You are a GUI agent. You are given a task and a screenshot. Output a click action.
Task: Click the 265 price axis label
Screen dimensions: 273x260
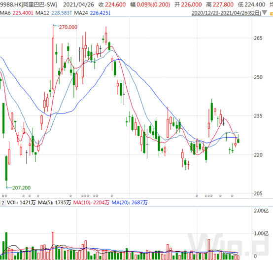(x=258, y=38)
